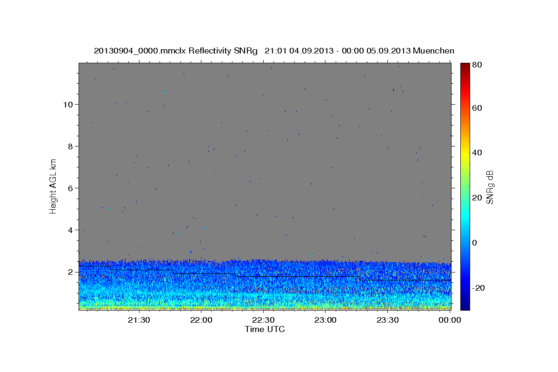
Task: Click the colorbar value -20
Action: (479, 288)
